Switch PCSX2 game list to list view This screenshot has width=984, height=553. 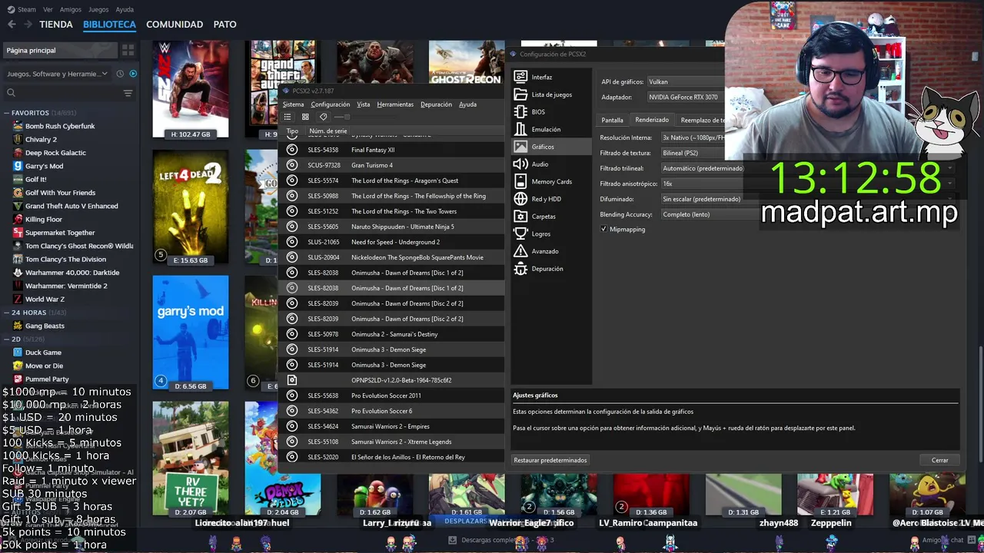[x=288, y=117]
